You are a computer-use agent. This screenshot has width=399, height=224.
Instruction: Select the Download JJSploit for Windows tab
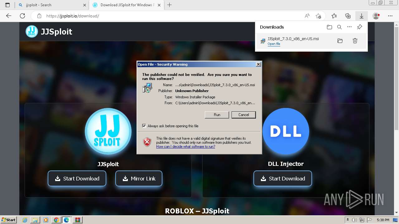[127, 5]
